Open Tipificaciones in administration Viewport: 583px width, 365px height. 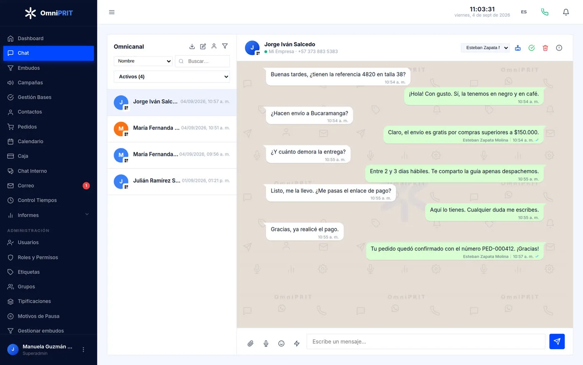pyautogui.click(x=48, y=301)
